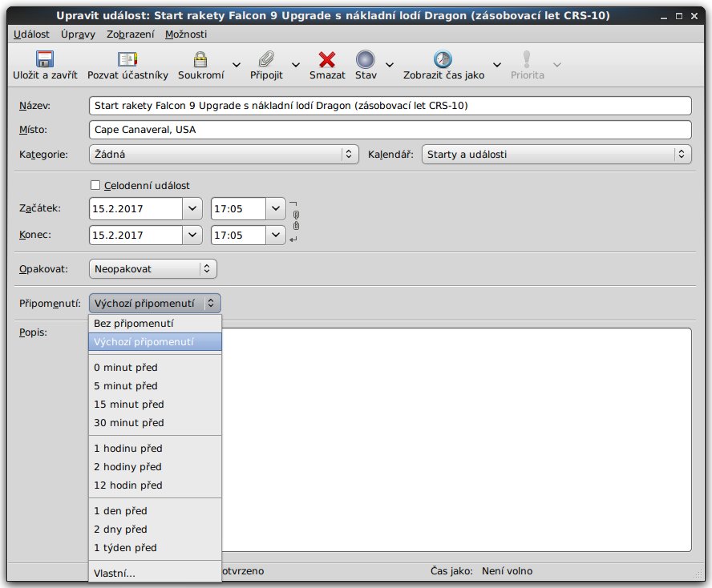Click the Stav status icon
Image resolution: width=712 pixels, height=588 pixels.
tap(366, 60)
